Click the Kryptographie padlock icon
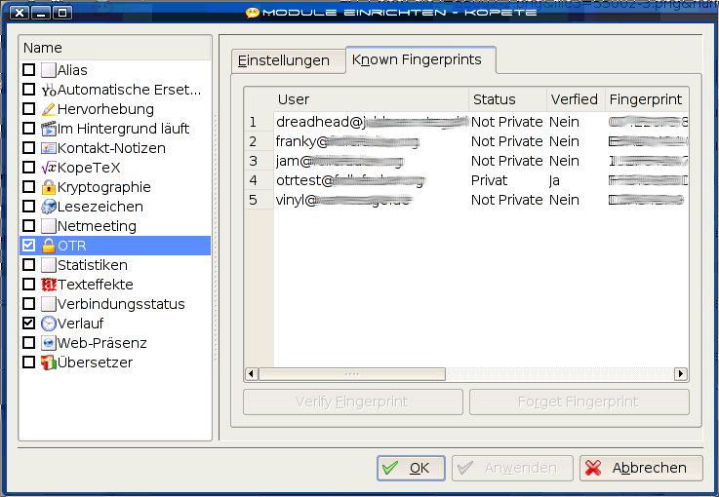This screenshot has width=719, height=497. pos(48,187)
